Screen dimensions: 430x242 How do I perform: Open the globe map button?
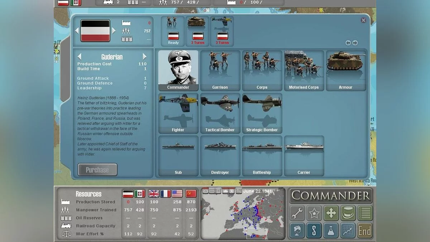(x=297, y=231)
